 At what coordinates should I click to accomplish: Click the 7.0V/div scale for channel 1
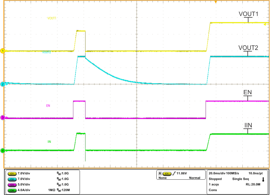click(24, 174)
